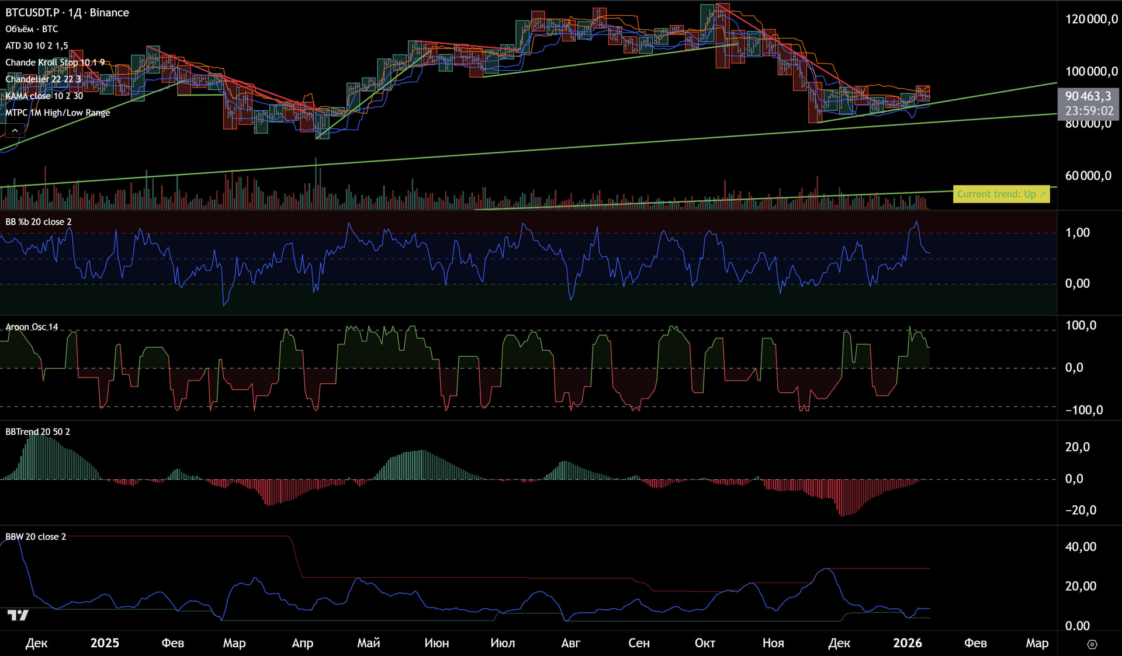Collapse the indicator legend chevron
Viewport: 1122px width, 656px height.
coord(15,130)
